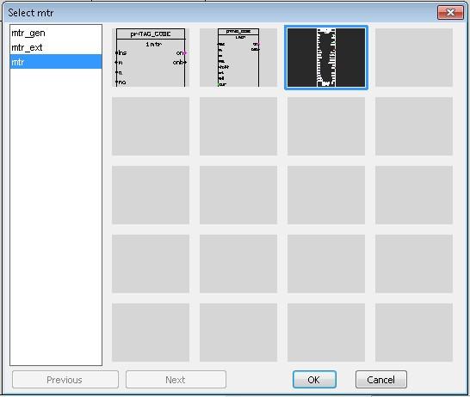Click the last empty thumbnail in bottom row
Viewport: 470px width, 397px height.
[x=414, y=333]
